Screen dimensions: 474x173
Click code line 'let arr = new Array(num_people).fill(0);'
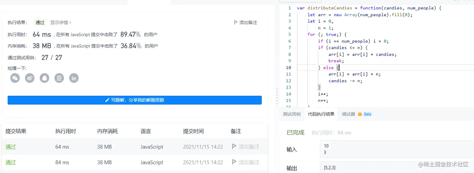360,15
